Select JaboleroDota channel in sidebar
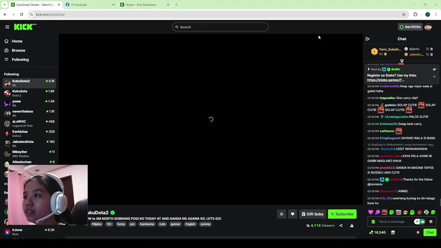 pos(29,144)
